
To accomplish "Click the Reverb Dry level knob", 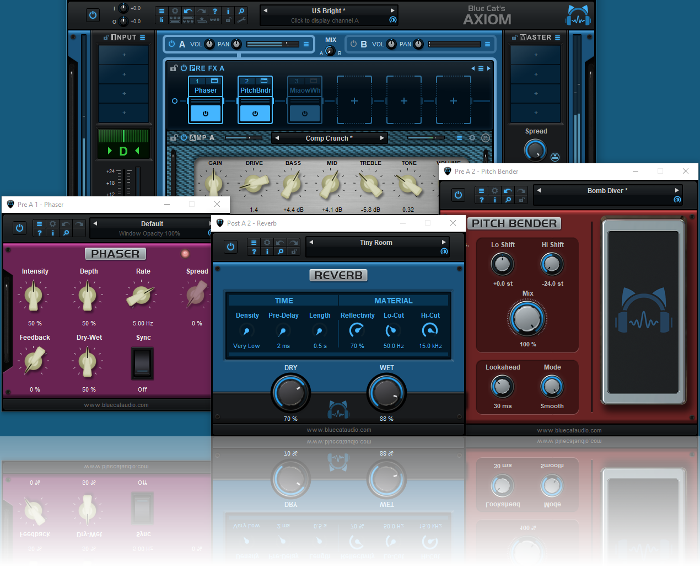I will 290,393.
